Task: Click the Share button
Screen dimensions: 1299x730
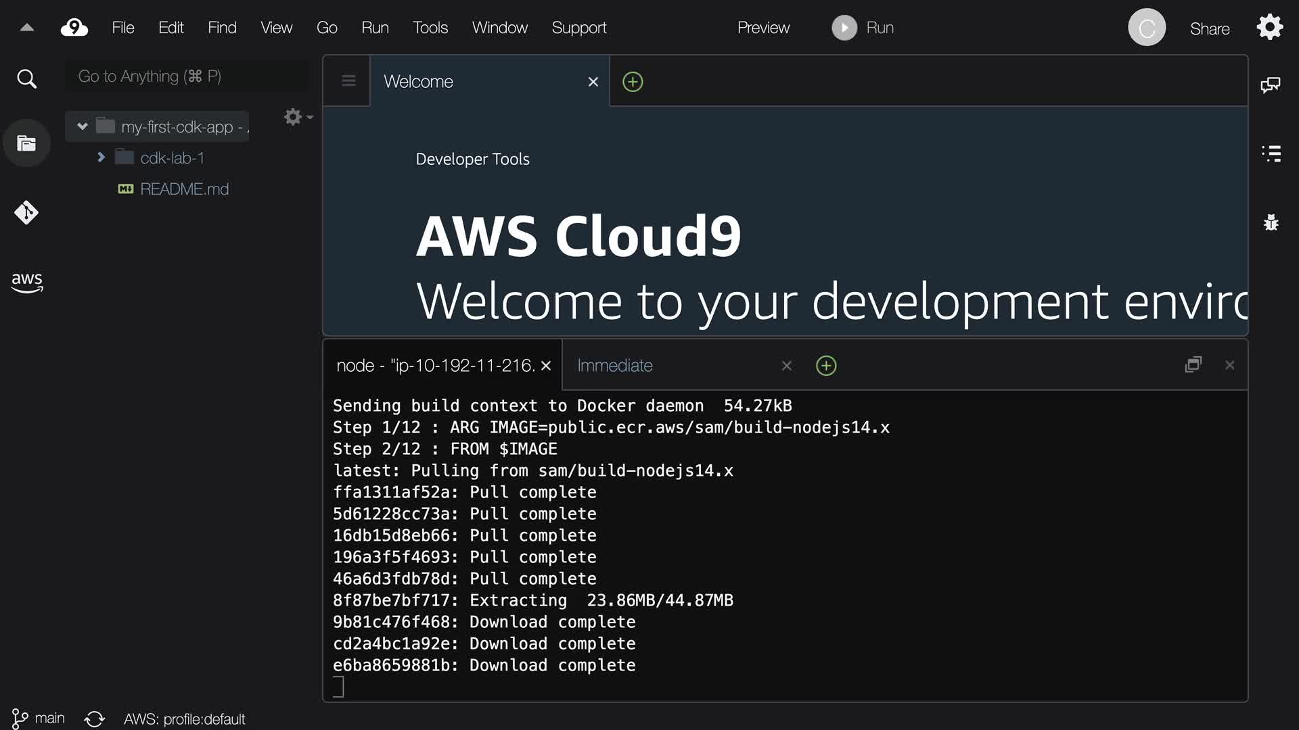Action: [x=1209, y=28]
